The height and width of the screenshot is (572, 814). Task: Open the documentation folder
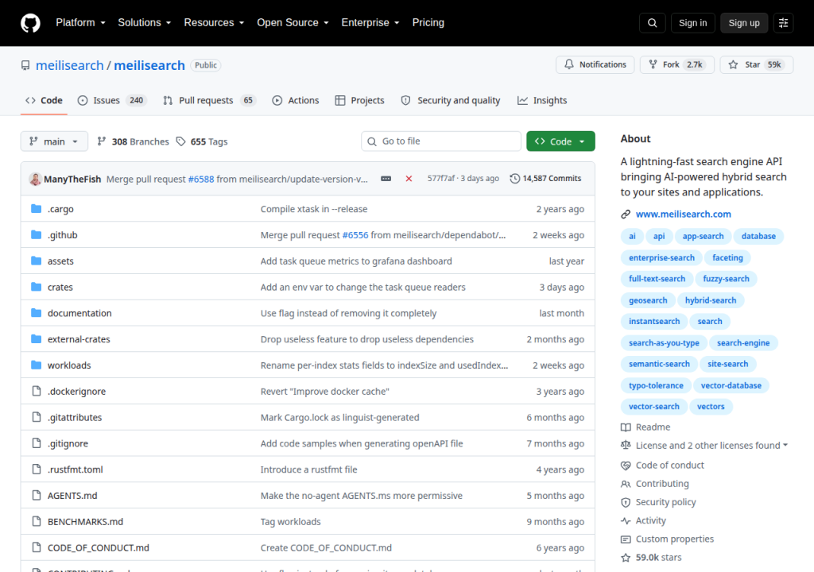79,313
